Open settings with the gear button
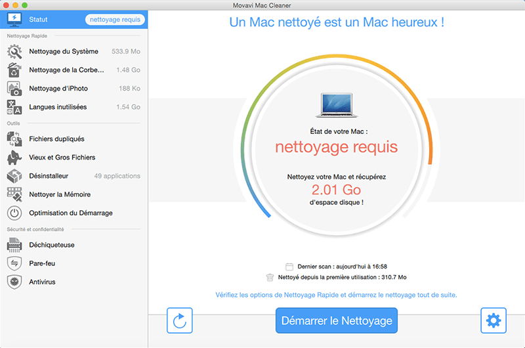Viewport: 525px width, 348px height. 493,320
